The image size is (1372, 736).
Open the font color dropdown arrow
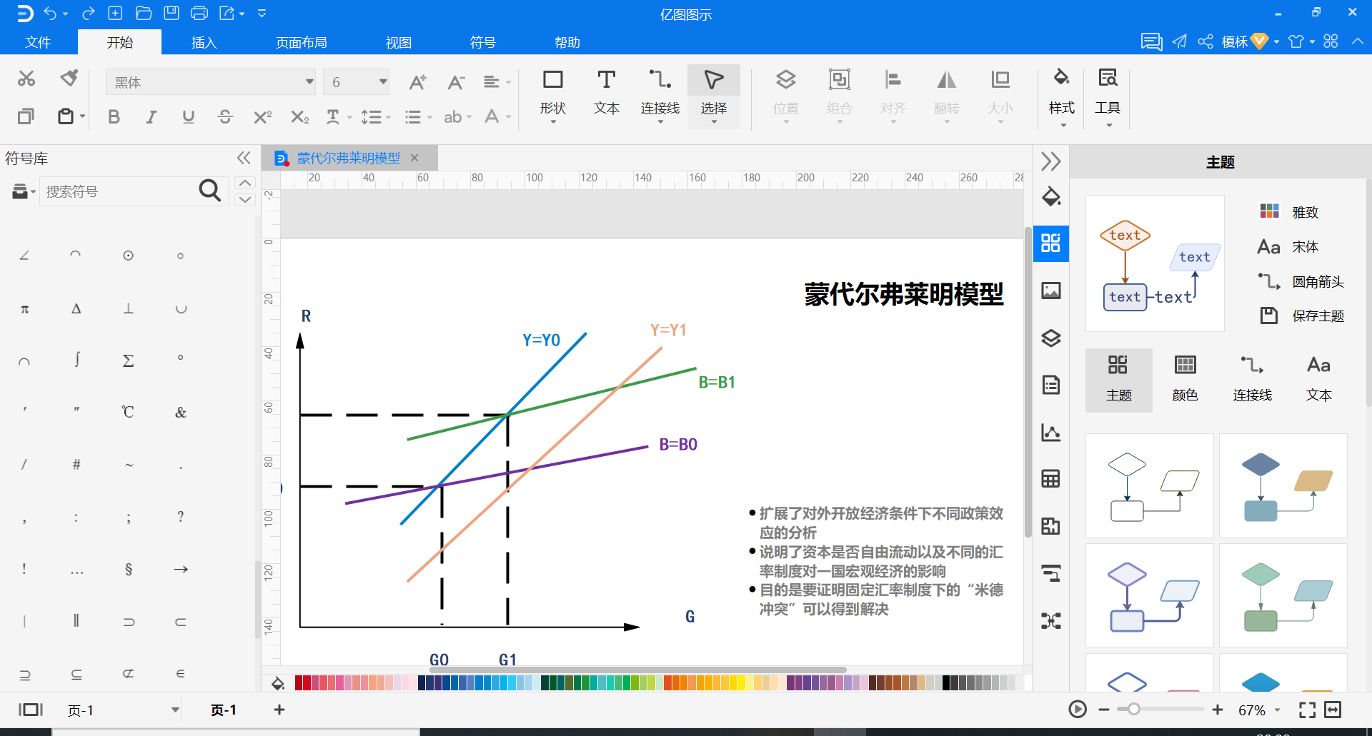(x=509, y=117)
